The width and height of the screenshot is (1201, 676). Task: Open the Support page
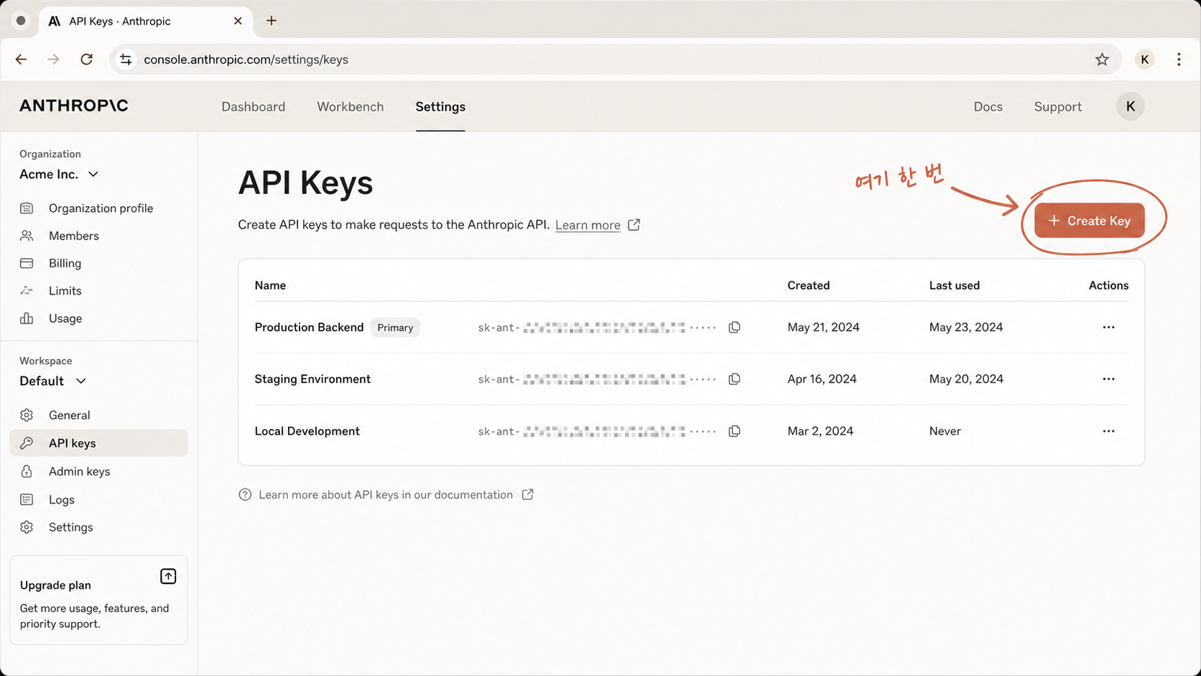tap(1057, 106)
